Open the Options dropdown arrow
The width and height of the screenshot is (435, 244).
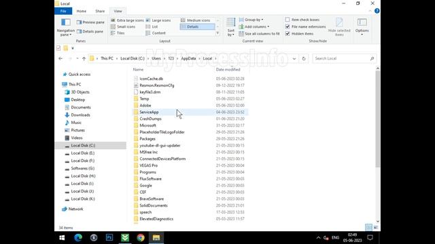point(362,35)
